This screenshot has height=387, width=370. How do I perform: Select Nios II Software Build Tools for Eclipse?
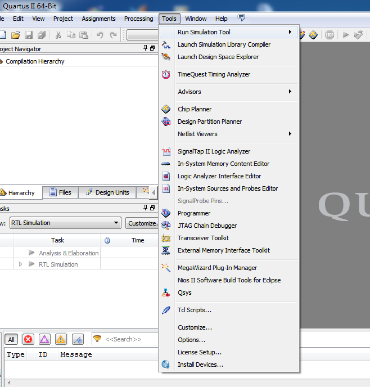(229, 280)
